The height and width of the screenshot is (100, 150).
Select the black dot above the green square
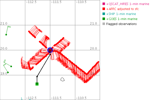(x=37, y=76)
